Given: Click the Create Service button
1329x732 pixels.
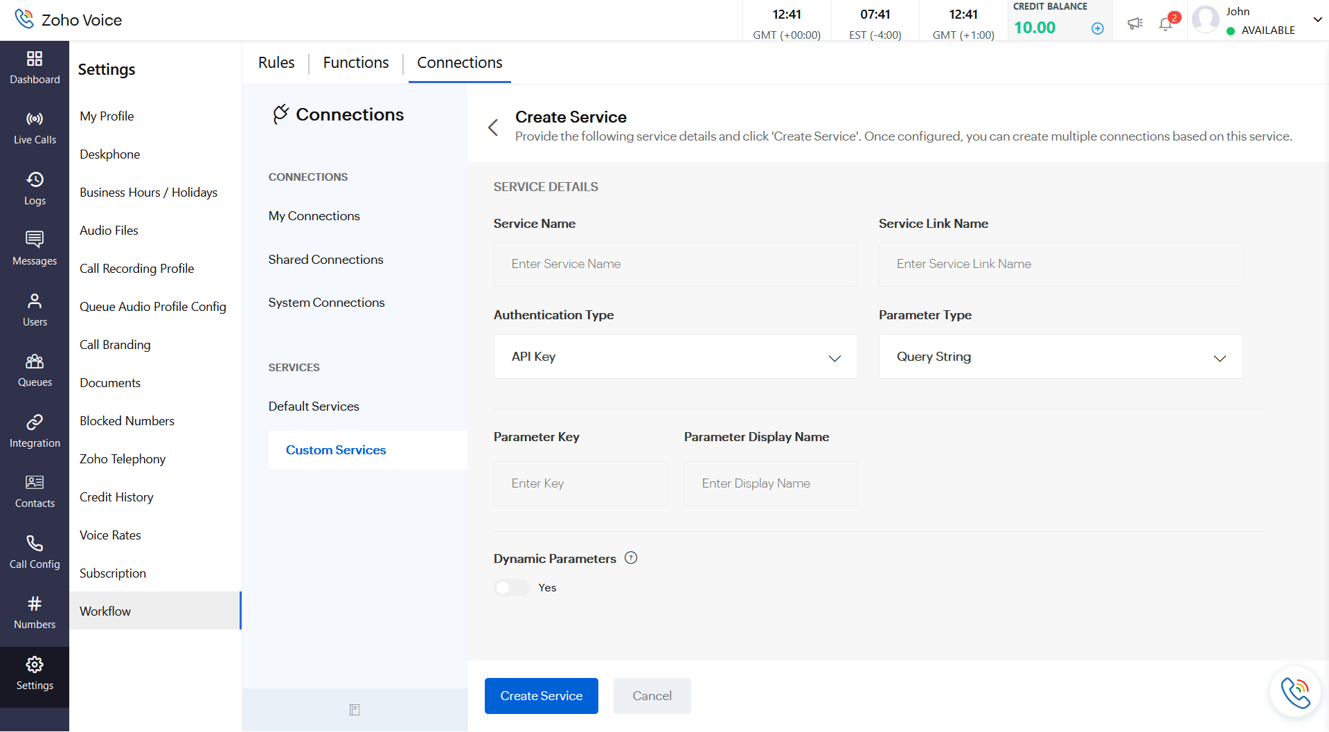Looking at the screenshot, I should pos(541,696).
